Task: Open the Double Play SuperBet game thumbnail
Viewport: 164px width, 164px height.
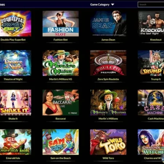Action: (x=16, y=24)
